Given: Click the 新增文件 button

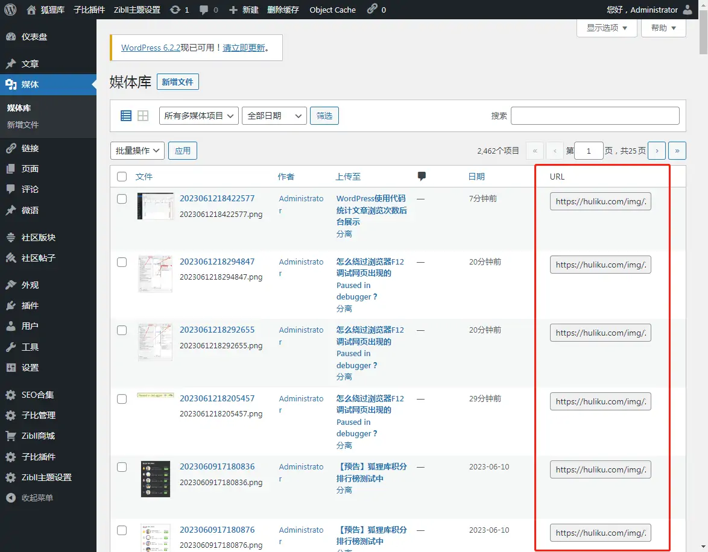Looking at the screenshot, I should click(x=177, y=81).
